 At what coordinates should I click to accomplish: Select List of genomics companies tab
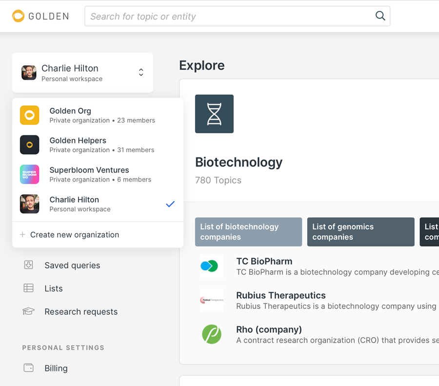point(360,232)
